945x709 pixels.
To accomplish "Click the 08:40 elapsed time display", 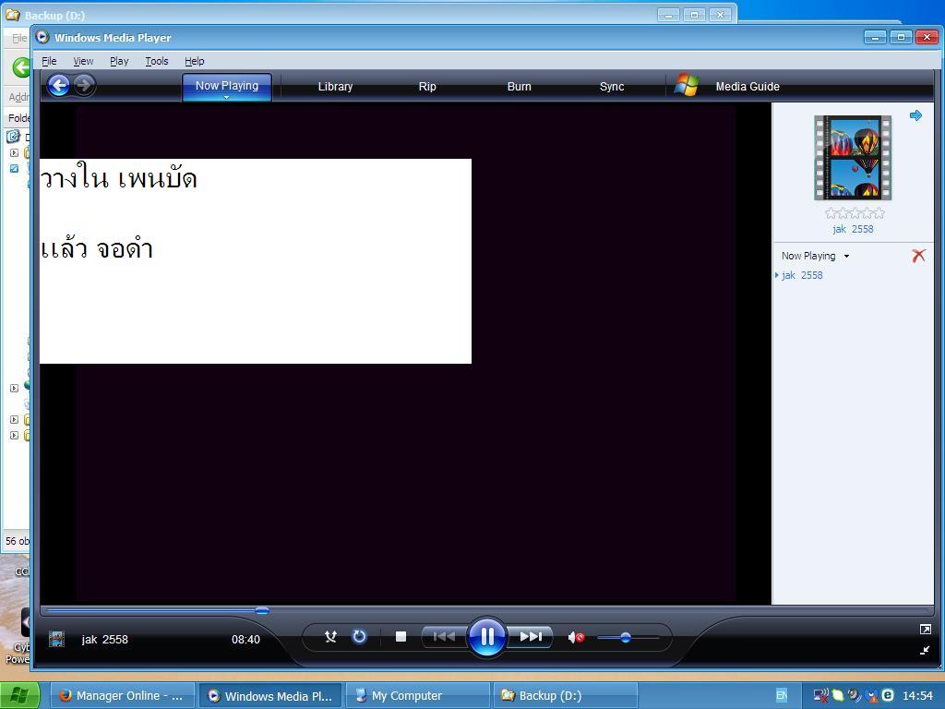I will tap(245, 640).
